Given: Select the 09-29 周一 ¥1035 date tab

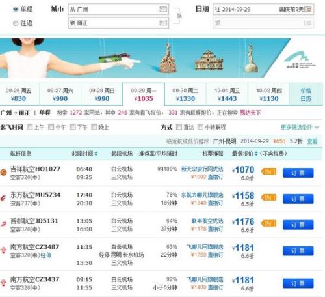Looking at the screenshot, I should click(x=144, y=94).
